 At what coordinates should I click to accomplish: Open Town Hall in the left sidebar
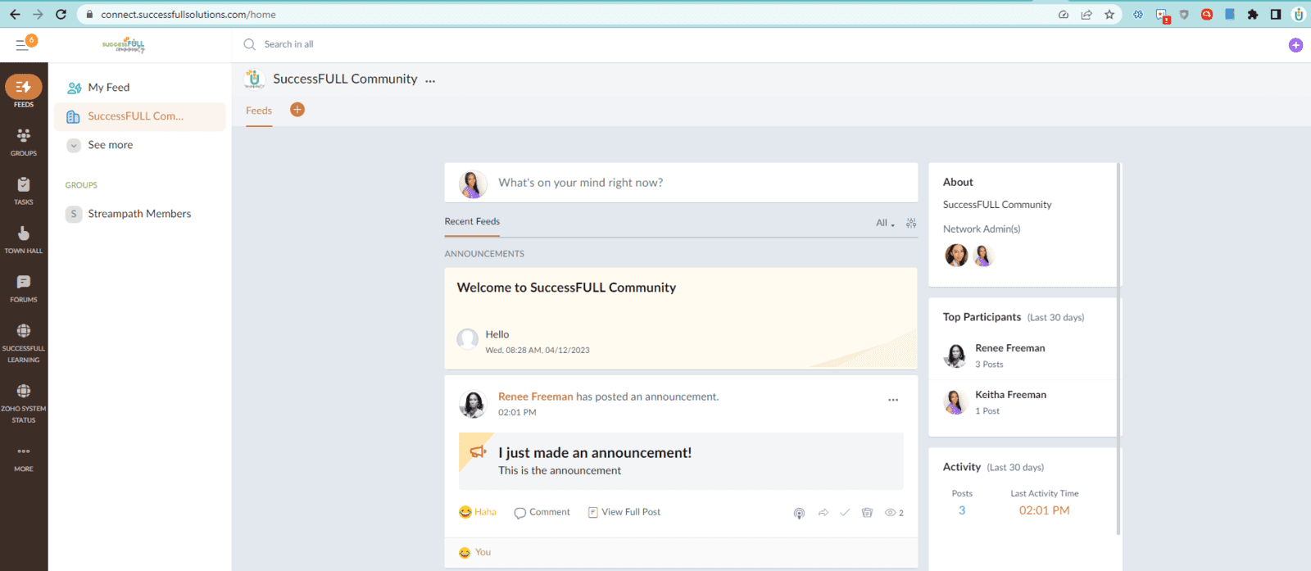tap(24, 239)
